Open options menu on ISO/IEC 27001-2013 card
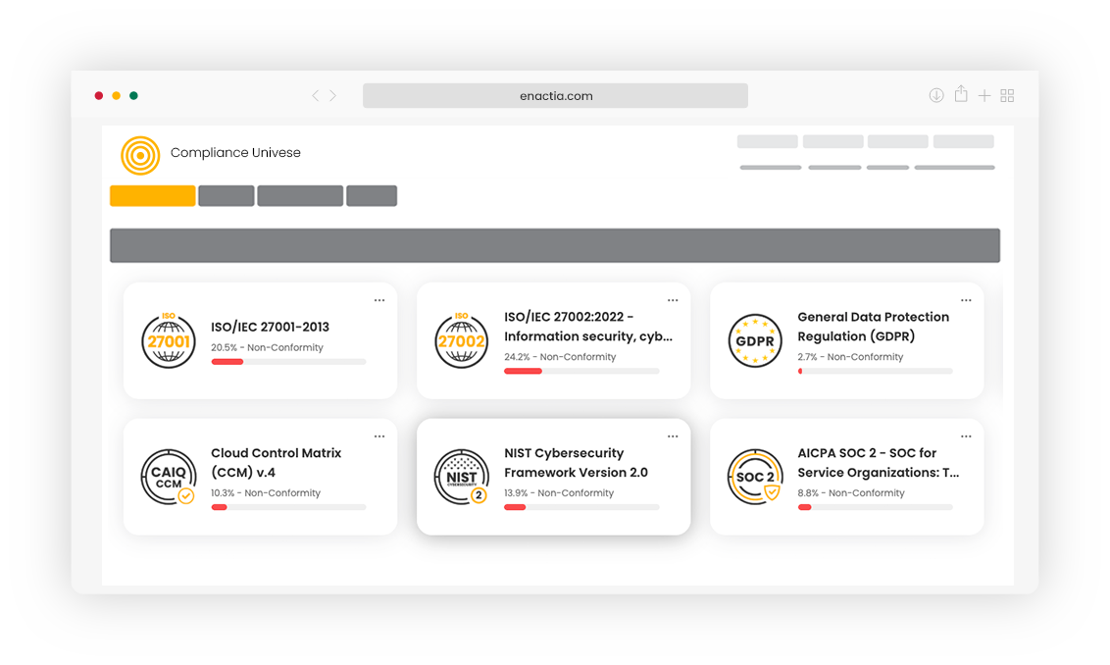Image resolution: width=1110 pixels, height=665 pixels. click(379, 300)
